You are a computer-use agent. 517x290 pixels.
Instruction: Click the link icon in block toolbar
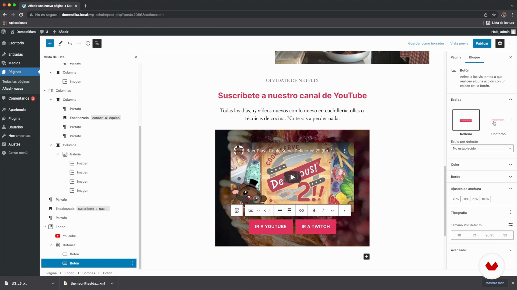(x=302, y=211)
